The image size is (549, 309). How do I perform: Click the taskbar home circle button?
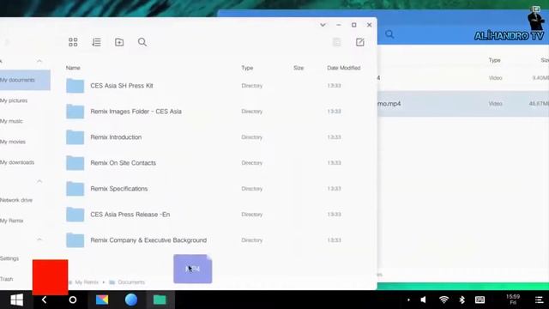tap(72, 300)
